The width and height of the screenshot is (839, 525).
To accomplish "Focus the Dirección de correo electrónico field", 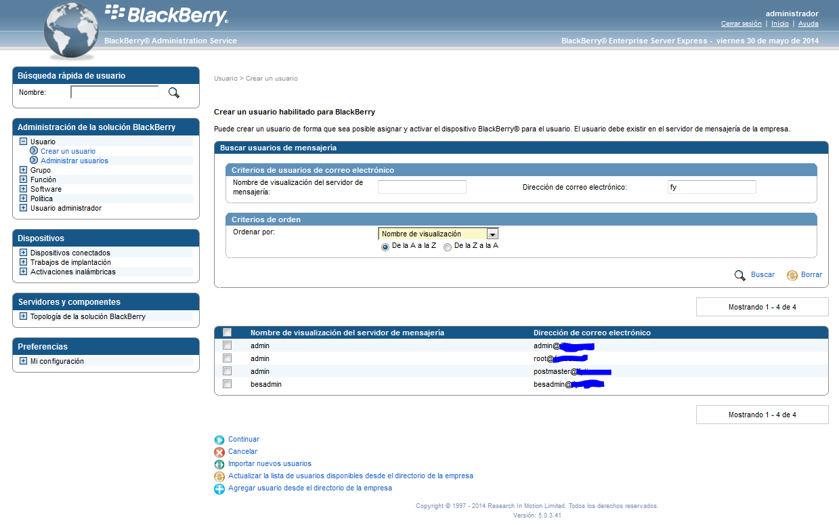I will tap(712, 187).
